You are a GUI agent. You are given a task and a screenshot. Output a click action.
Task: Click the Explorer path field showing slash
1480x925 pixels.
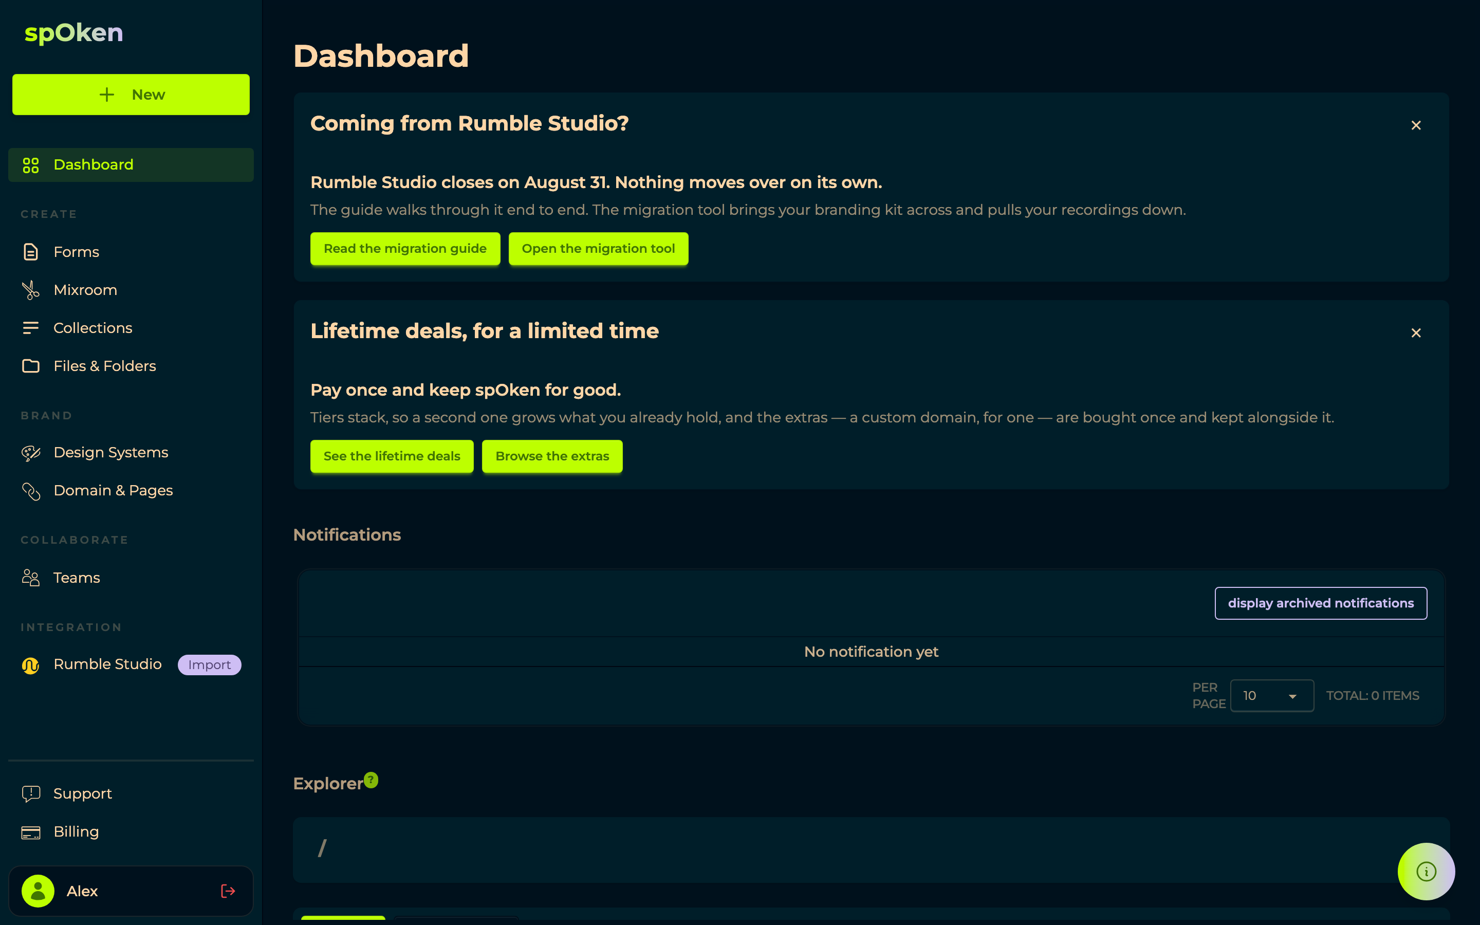[871, 849]
